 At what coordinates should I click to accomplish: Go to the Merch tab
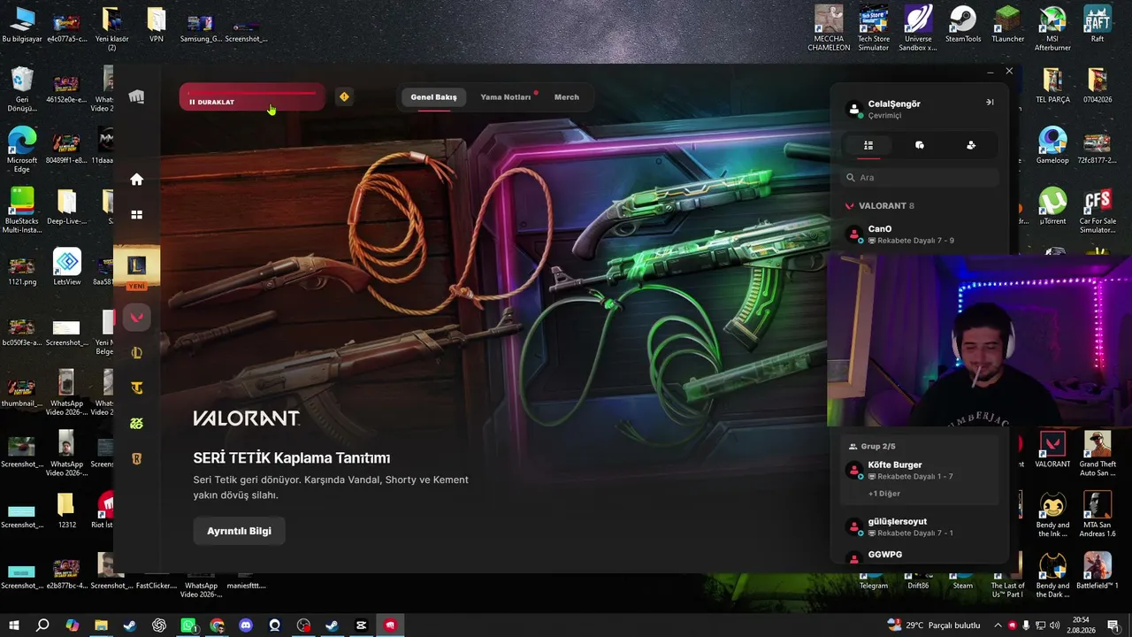tap(567, 97)
